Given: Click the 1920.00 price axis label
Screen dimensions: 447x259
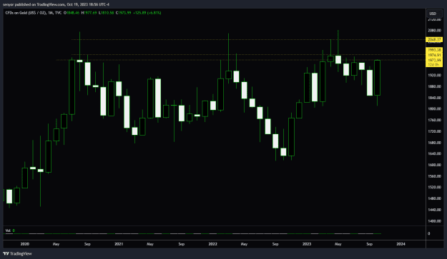Looking at the screenshot, I should [434, 76].
